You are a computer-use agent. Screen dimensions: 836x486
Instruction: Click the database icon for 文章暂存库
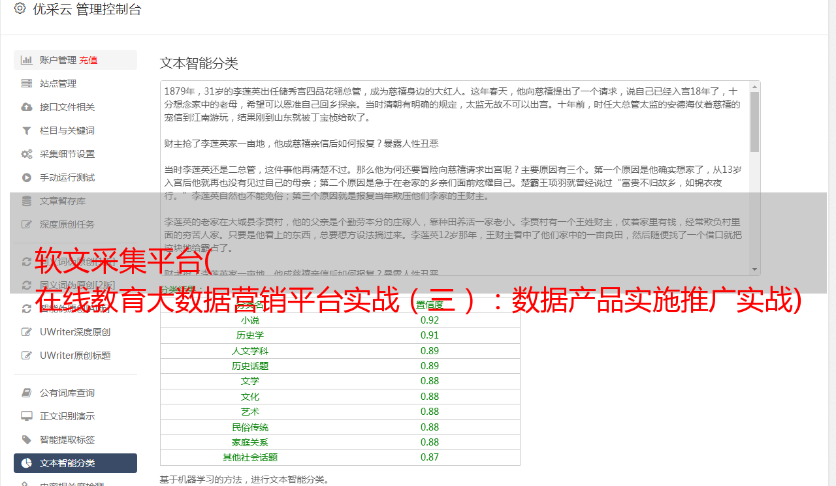point(27,201)
